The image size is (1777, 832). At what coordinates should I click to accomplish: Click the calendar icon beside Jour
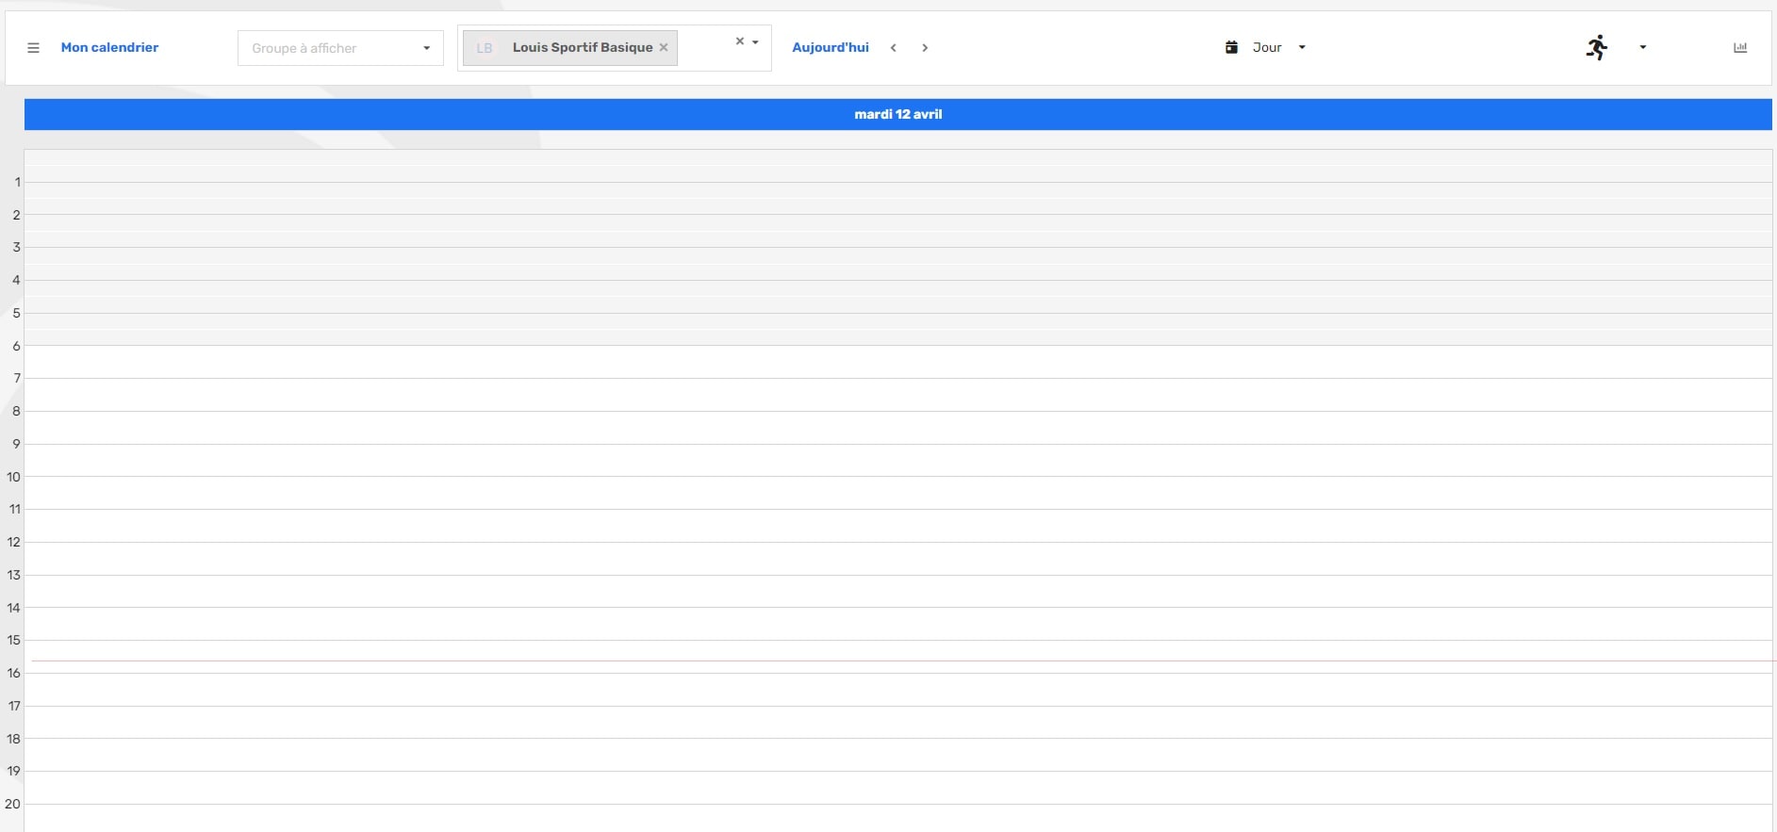[x=1231, y=47]
